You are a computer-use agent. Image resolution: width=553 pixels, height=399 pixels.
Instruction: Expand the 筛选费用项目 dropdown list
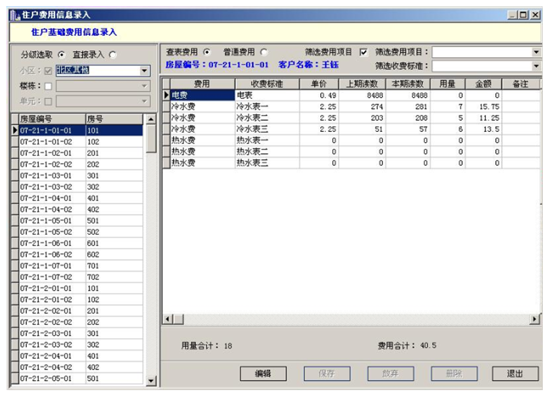(536, 52)
